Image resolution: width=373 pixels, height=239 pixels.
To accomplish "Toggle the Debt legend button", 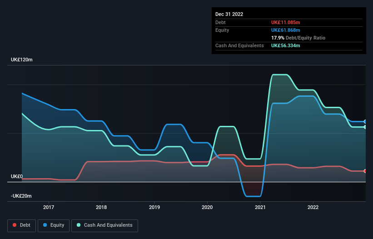I will tap(21, 225).
